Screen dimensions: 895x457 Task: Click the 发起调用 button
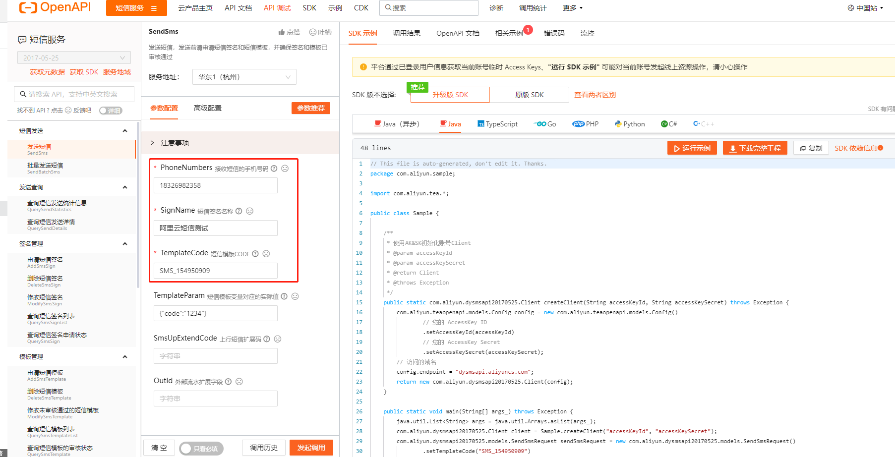tap(311, 448)
